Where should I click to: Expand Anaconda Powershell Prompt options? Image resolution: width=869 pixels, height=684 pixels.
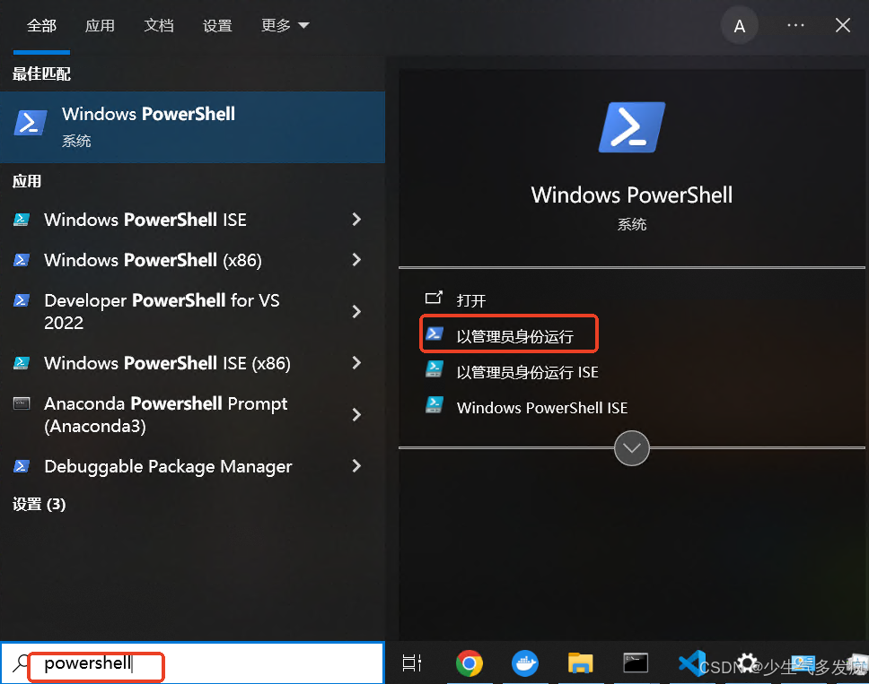(x=357, y=414)
